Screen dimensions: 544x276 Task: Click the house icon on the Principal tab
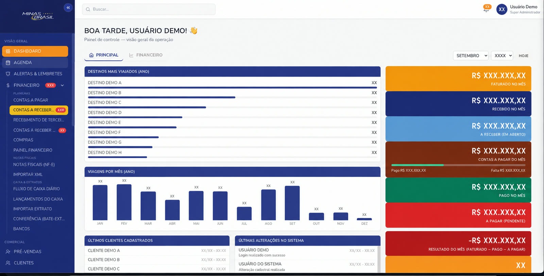click(x=91, y=55)
